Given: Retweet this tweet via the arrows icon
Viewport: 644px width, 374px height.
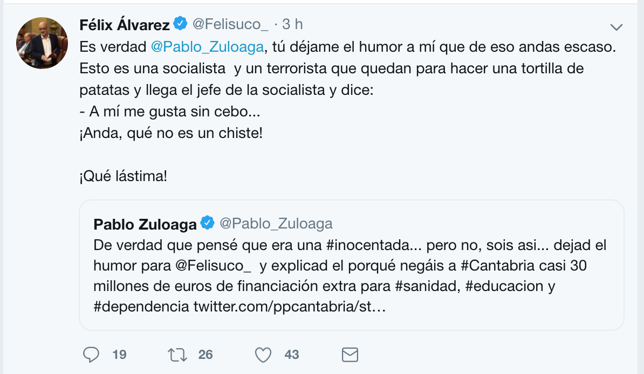Looking at the screenshot, I should (177, 354).
